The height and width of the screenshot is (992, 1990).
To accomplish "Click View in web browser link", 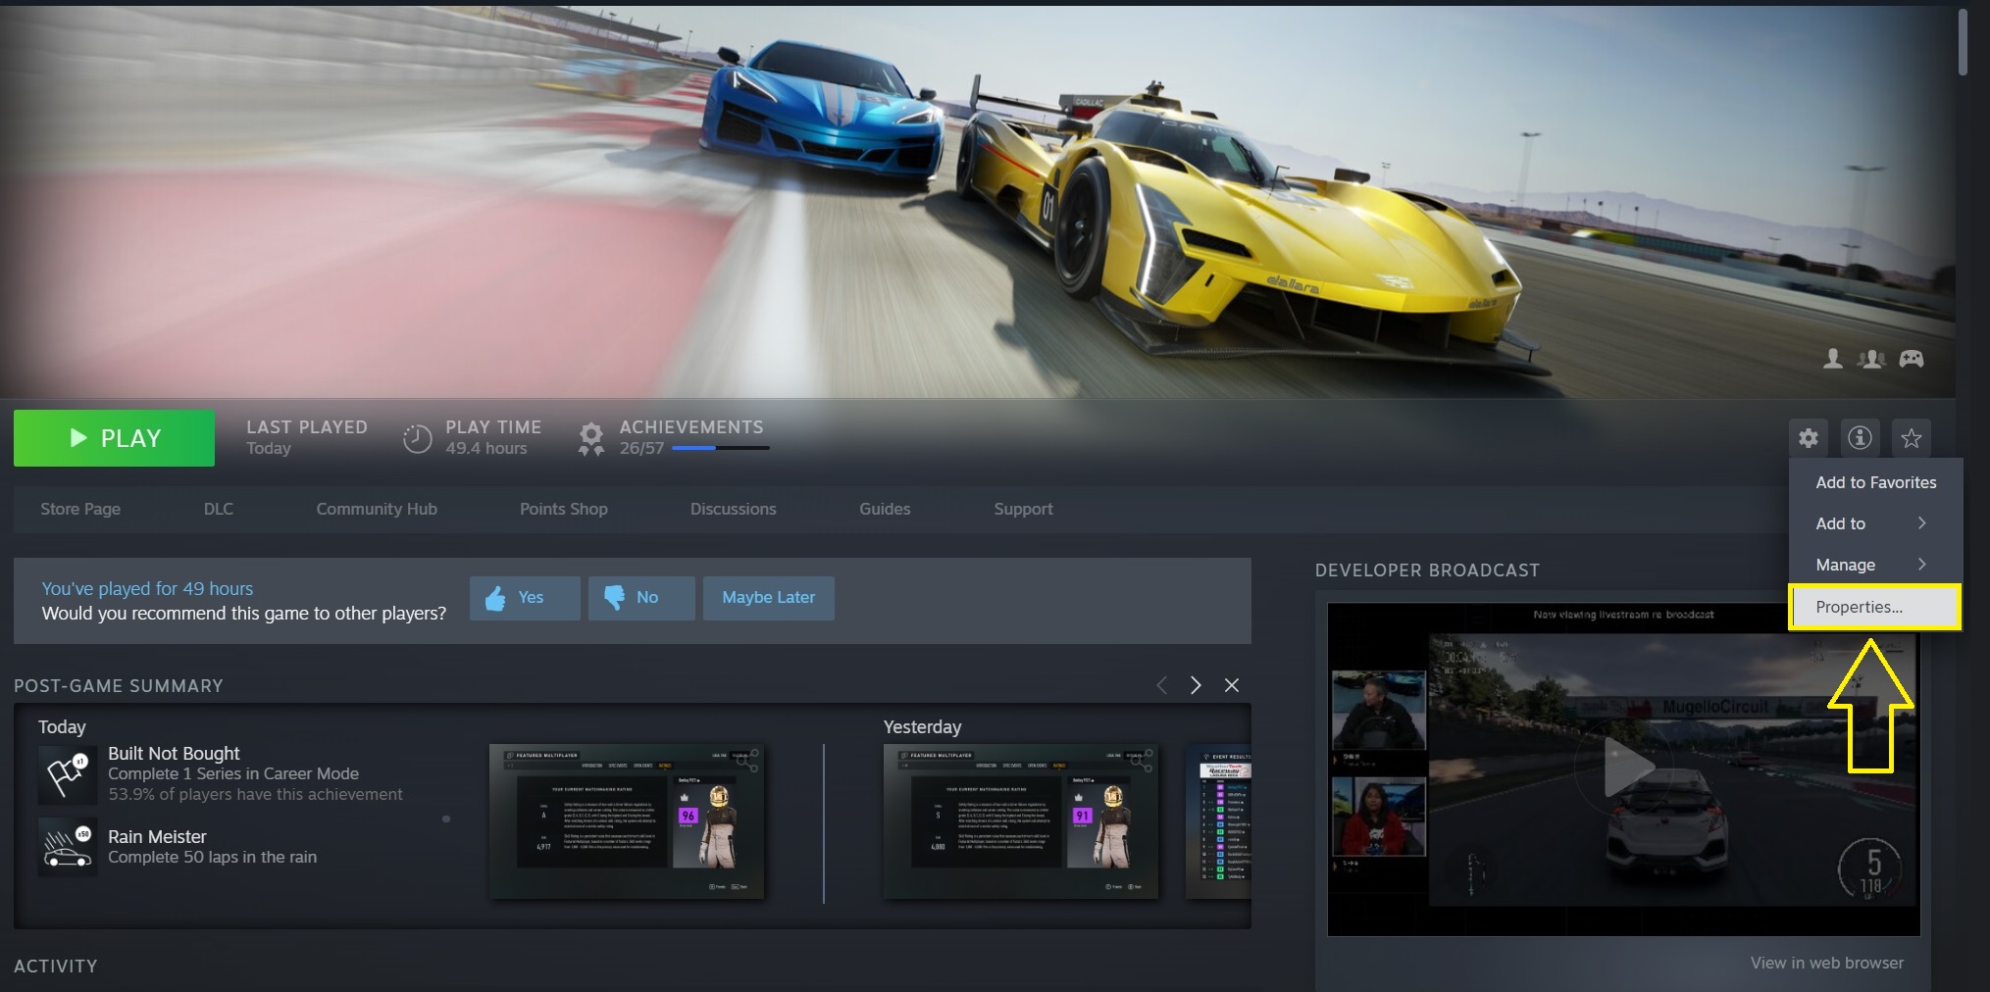I will [1826, 963].
